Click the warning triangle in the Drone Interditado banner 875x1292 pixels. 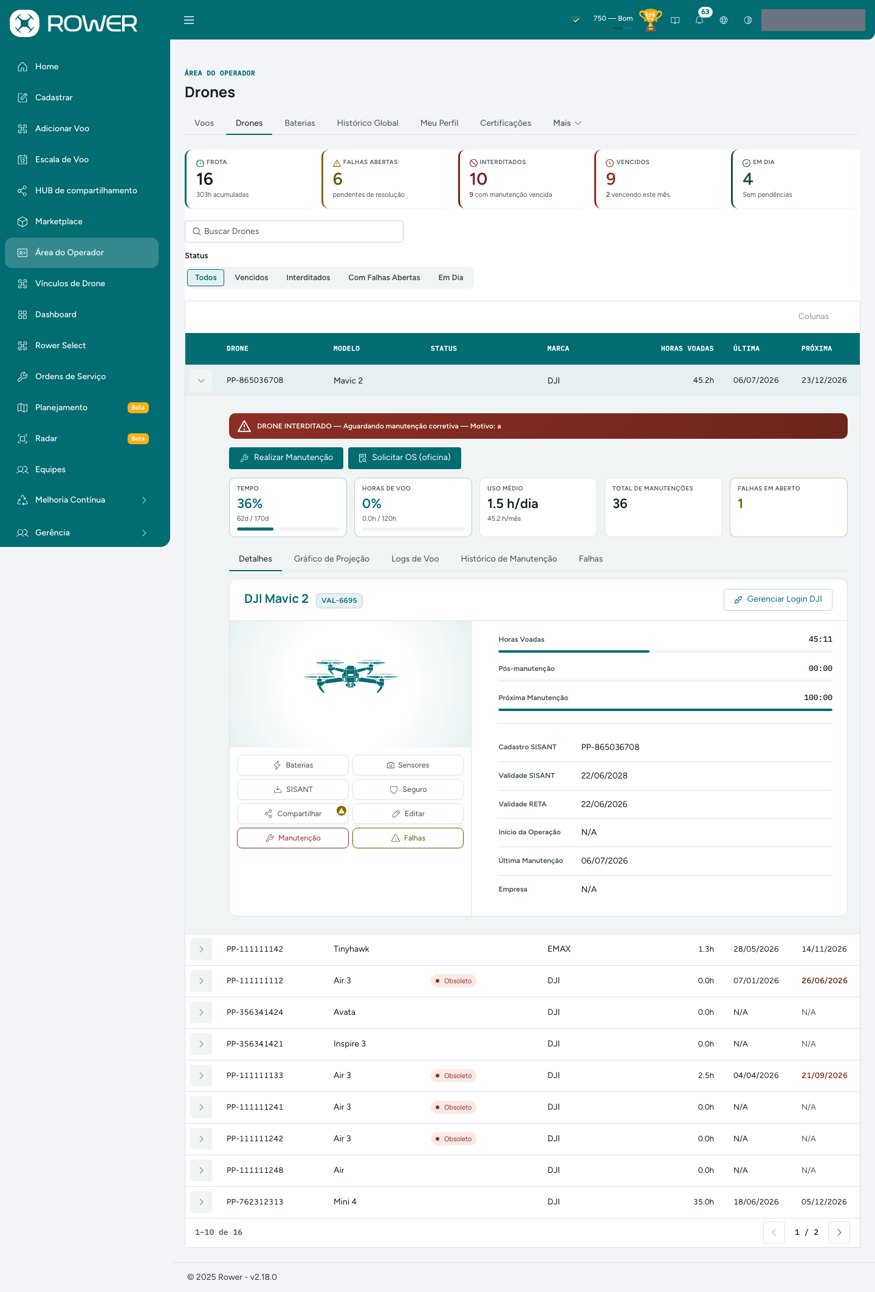(x=244, y=426)
